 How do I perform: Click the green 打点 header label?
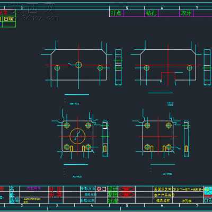point(116,13)
